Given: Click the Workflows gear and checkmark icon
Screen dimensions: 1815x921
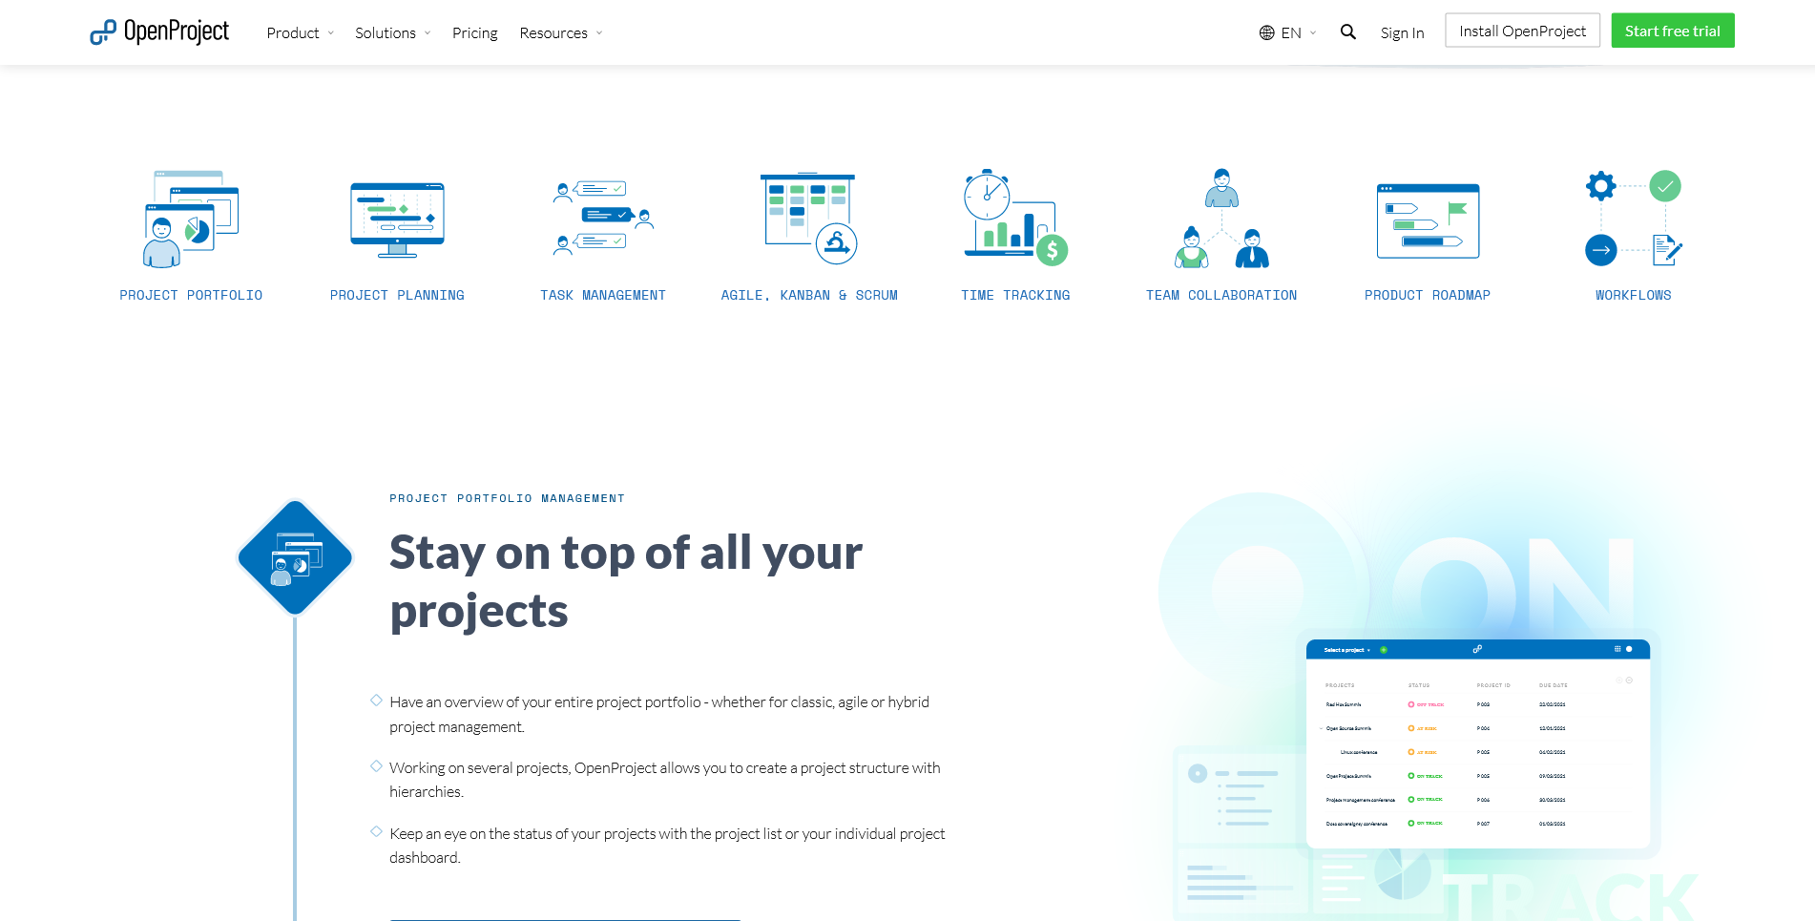Looking at the screenshot, I should click(x=1633, y=219).
